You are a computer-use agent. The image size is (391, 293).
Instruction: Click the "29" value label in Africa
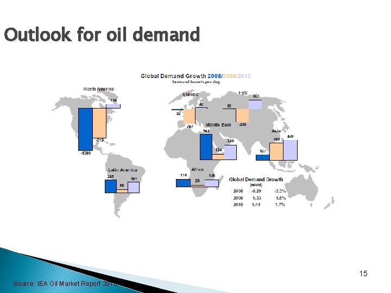[x=197, y=181]
